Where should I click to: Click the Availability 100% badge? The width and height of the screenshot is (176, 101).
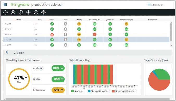(58, 68)
